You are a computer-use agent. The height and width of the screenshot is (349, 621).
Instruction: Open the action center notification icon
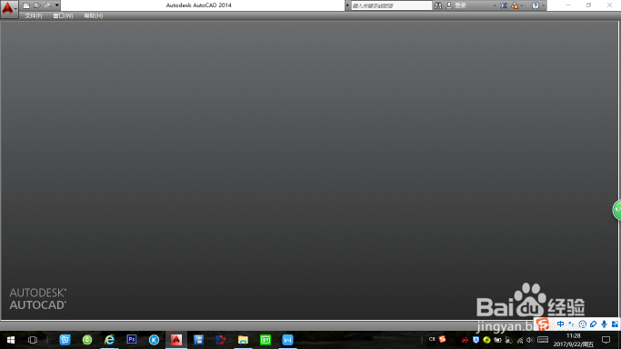[606, 340]
